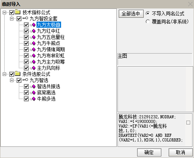The height and width of the screenshot is (158, 194).
Task: Select the 底背离选 formula label
Action: [x=46, y=92]
